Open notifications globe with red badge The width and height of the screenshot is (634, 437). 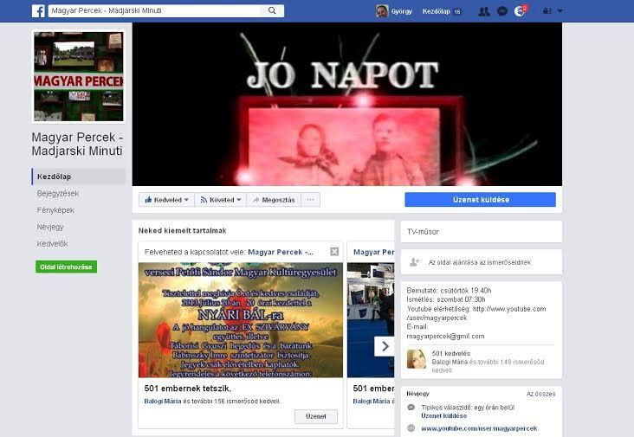pos(520,11)
